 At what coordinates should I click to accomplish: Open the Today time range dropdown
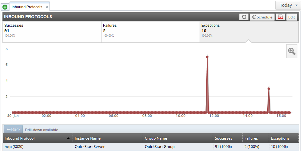coord(288,5)
